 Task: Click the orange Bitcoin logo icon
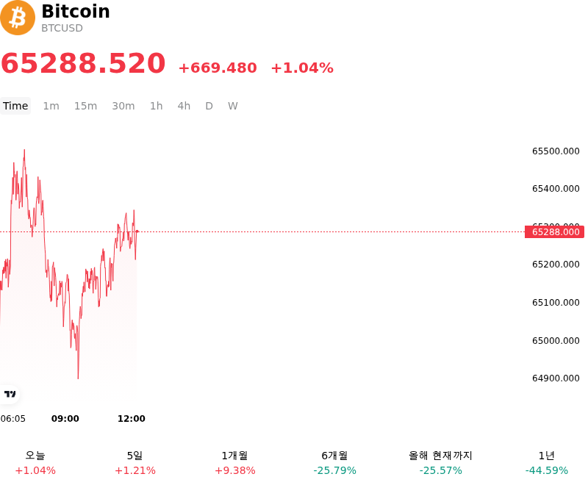[17, 18]
